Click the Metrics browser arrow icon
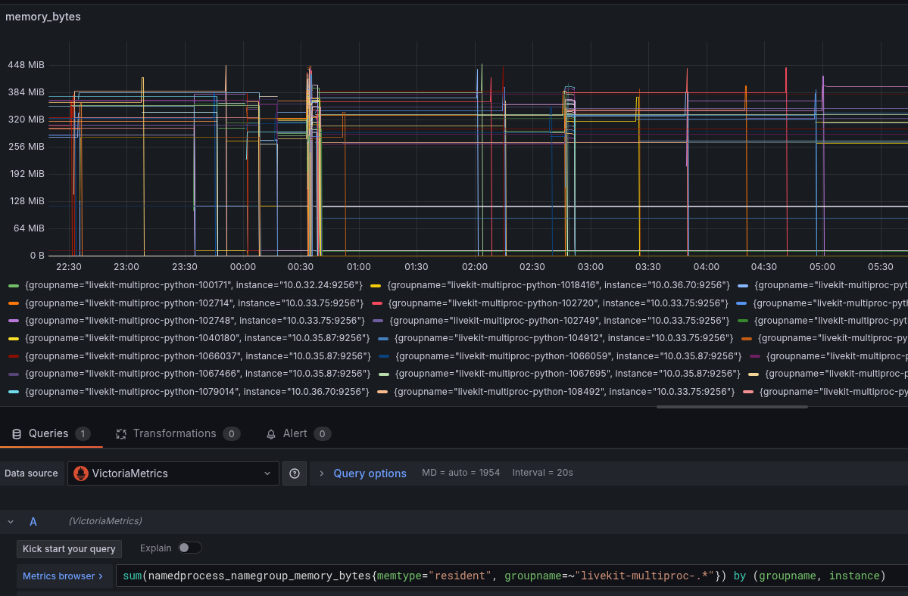Image resolution: width=908 pixels, height=596 pixels. click(101, 576)
